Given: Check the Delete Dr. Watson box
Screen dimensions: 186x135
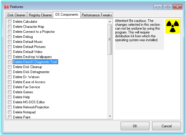Looking at the screenshot, I should 10,77.
